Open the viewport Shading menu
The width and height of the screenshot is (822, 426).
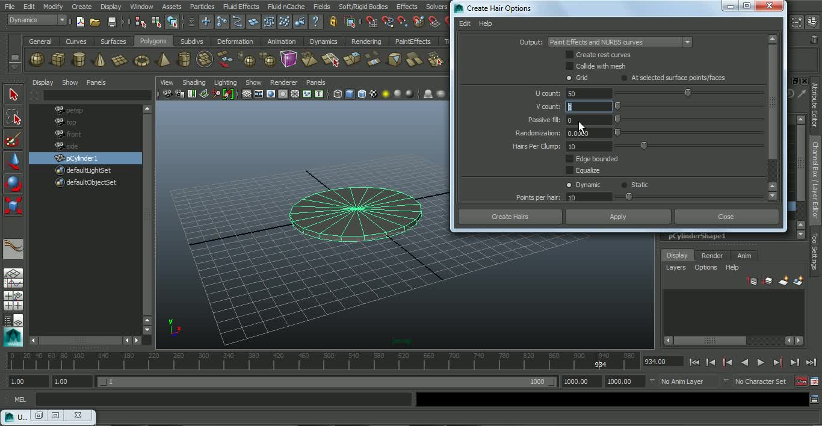(194, 82)
